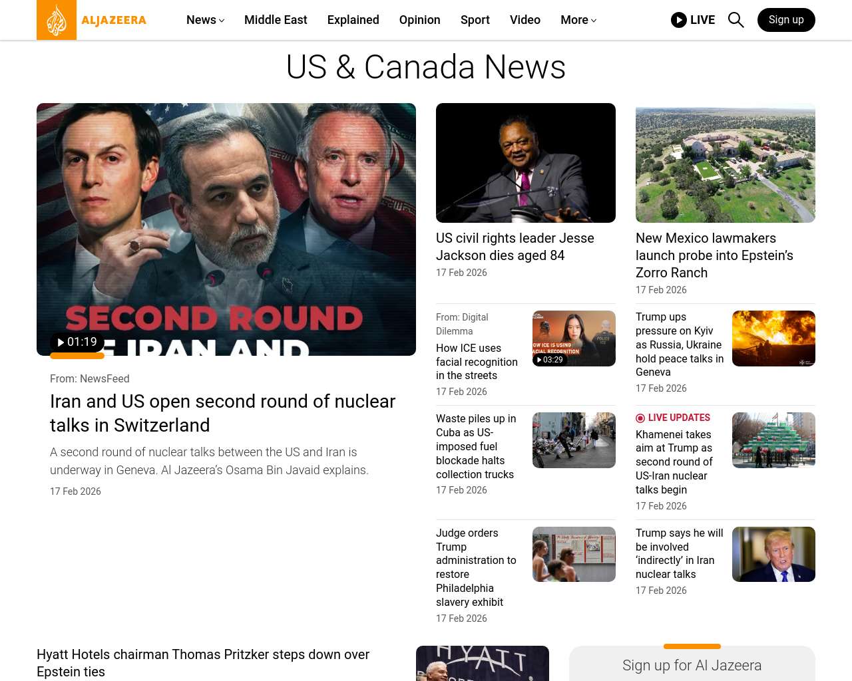Click the Trump portrait thumbnail
Image resolution: width=852 pixels, height=681 pixels.
point(773,554)
